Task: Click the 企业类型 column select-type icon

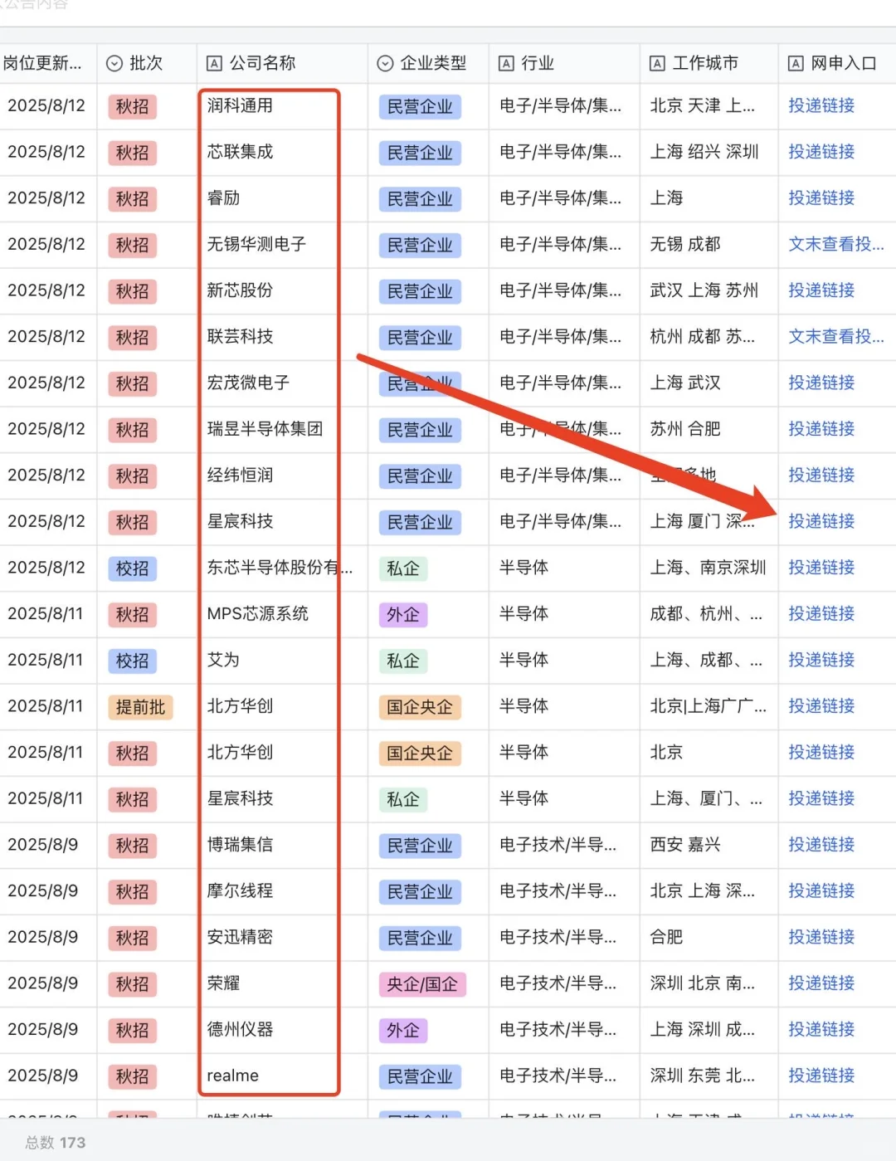Action: [x=385, y=63]
